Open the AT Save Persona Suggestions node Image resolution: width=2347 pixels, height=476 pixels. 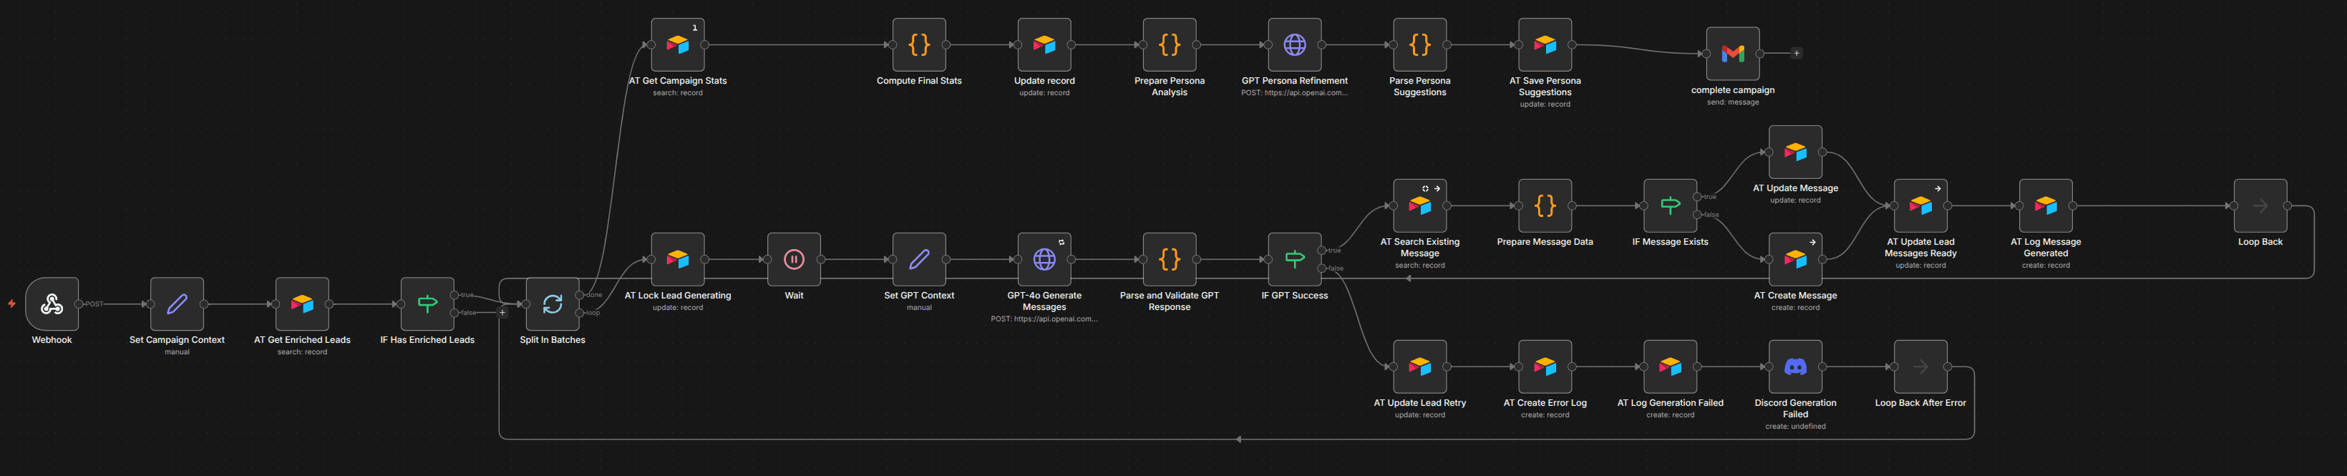(x=1545, y=44)
